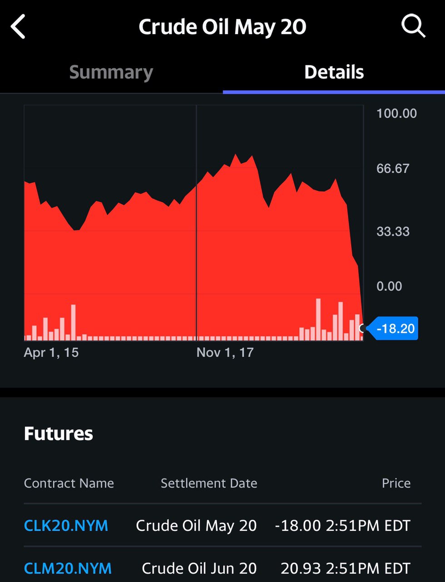Screen dimensions: 445x582
Task: Open search with magnifying glass icon
Action: [x=413, y=26]
